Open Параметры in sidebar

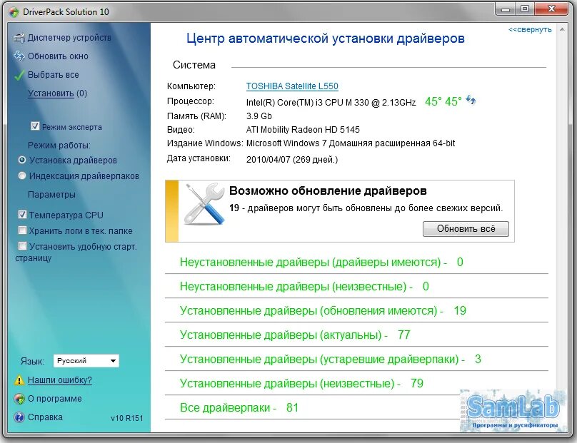coord(51,195)
